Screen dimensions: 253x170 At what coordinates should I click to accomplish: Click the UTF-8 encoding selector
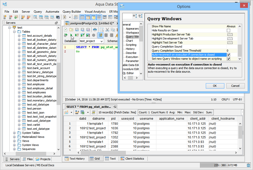[x=238, y=99]
